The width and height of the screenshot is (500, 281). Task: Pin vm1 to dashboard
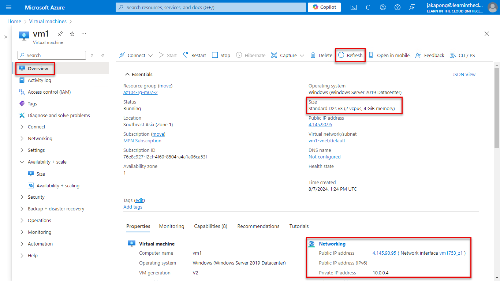point(60,34)
